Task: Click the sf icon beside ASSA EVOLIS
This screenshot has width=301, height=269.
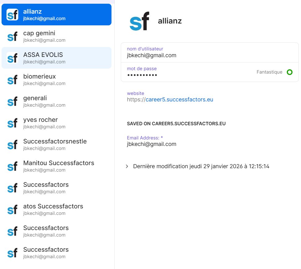Action: tap(12, 58)
